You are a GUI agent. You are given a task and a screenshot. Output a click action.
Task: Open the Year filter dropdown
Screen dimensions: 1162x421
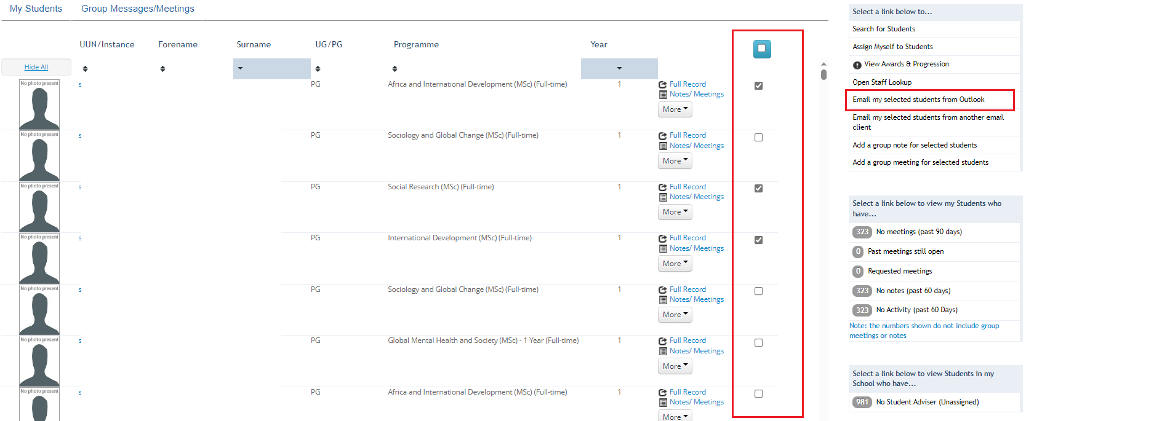[x=619, y=68]
